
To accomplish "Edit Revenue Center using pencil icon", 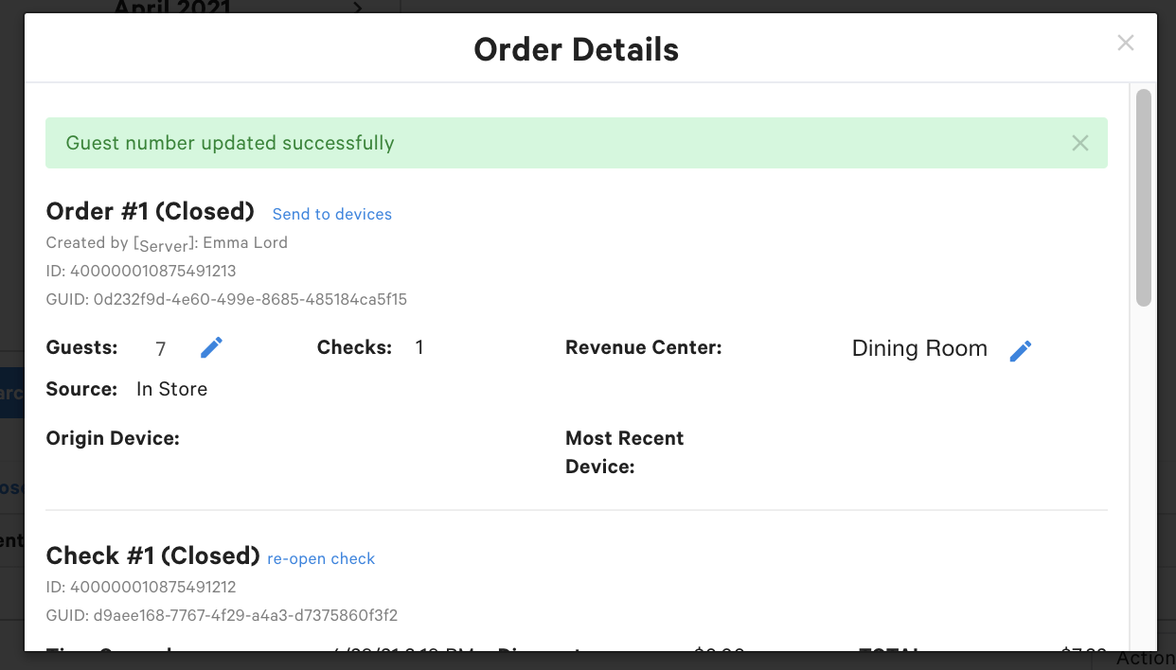I will point(1020,351).
